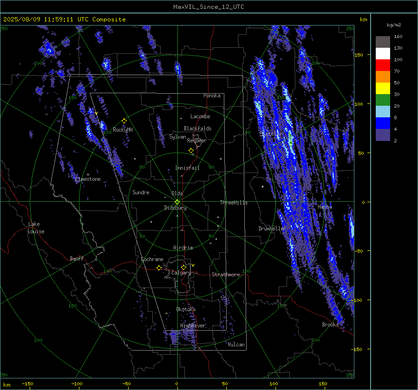Select the yellow 30-50 legend swatch
This screenshot has height=390, width=418.
tap(383, 89)
